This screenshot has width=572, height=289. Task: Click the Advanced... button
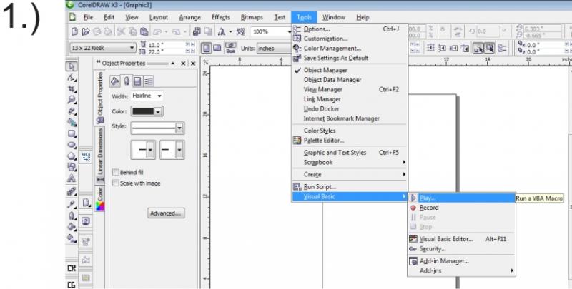pyautogui.click(x=166, y=213)
